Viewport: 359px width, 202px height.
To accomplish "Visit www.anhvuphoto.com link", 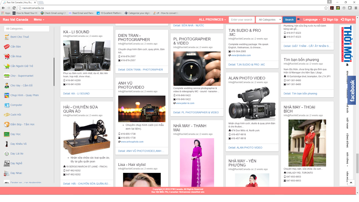I will [x=132, y=142].
